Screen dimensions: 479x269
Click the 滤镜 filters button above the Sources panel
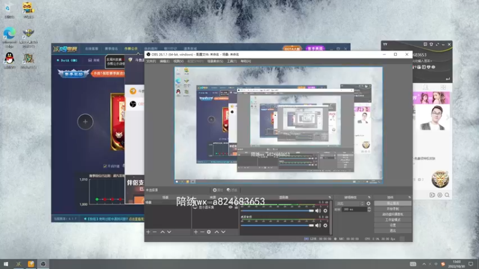point(232,190)
